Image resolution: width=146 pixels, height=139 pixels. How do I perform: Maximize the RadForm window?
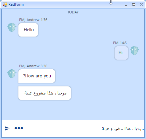pyautogui.click(x=134, y=4)
